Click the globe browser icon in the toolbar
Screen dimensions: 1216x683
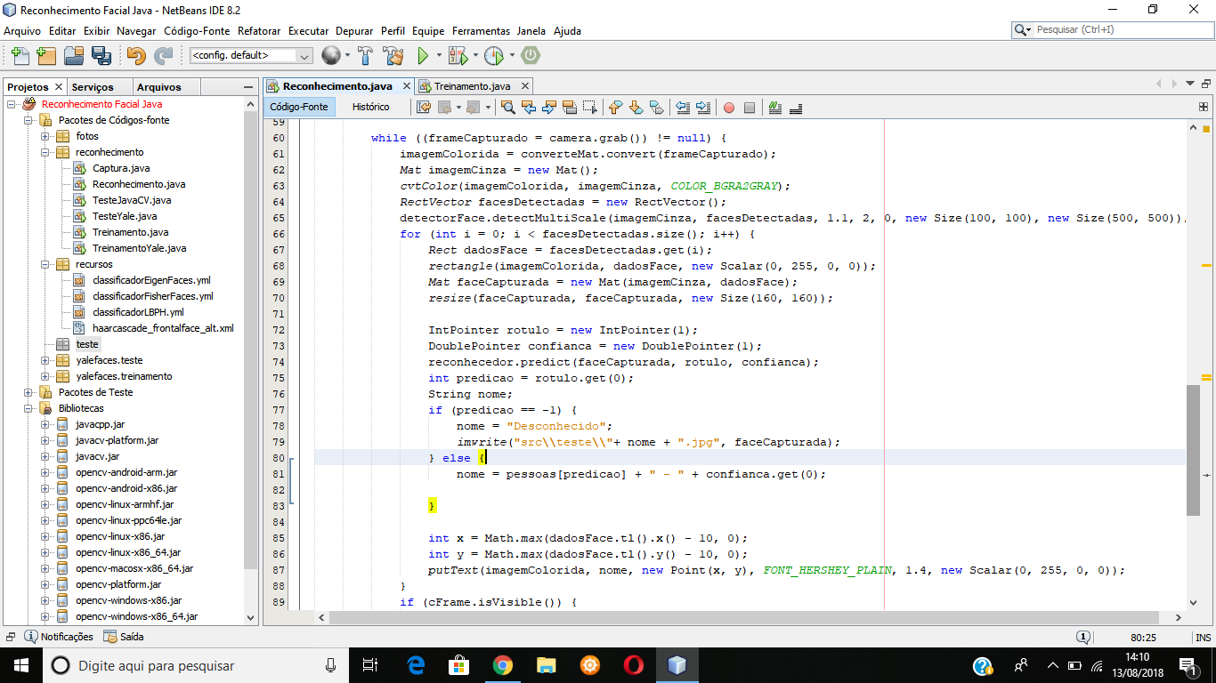(331, 55)
